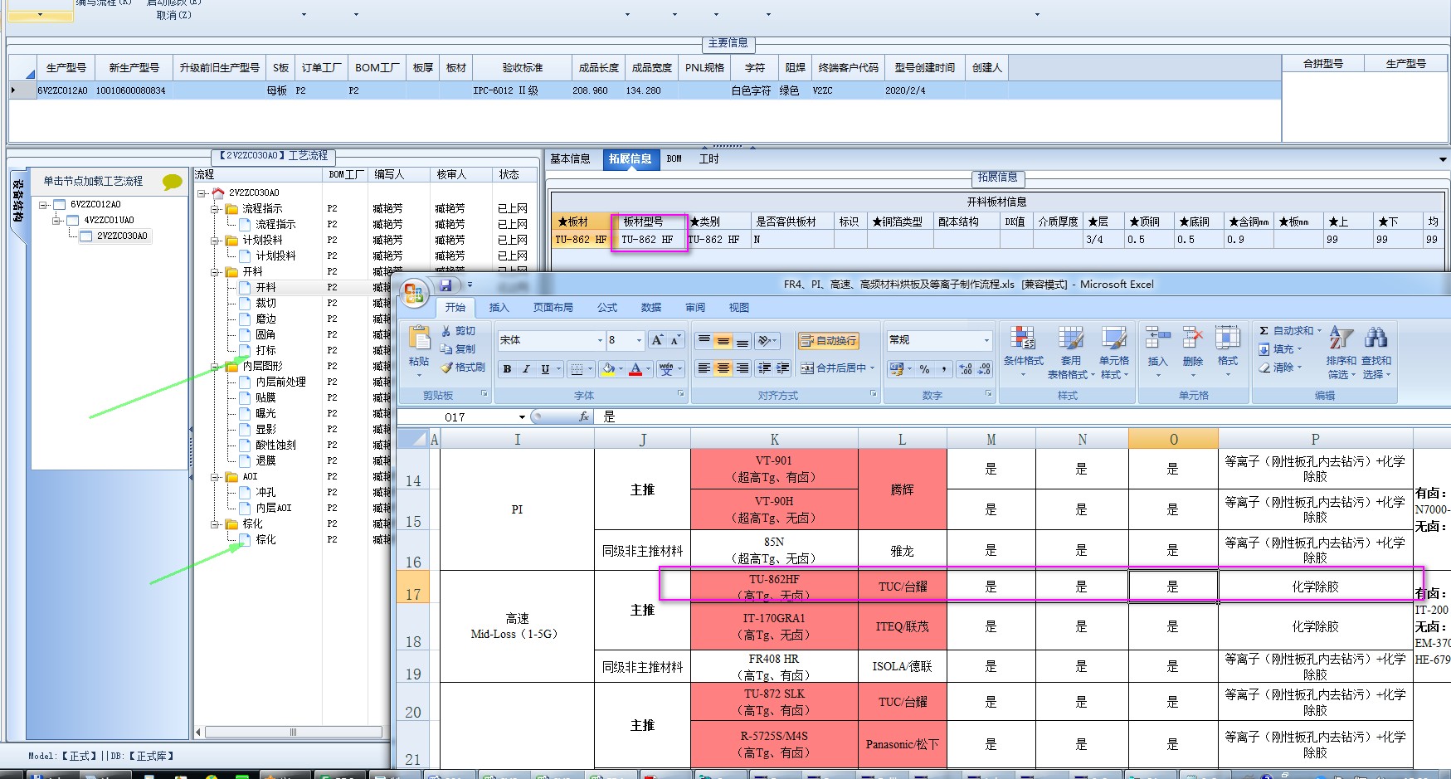
Task: Collapse the AOI folder node
Action: pyautogui.click(x=214, y=477)
